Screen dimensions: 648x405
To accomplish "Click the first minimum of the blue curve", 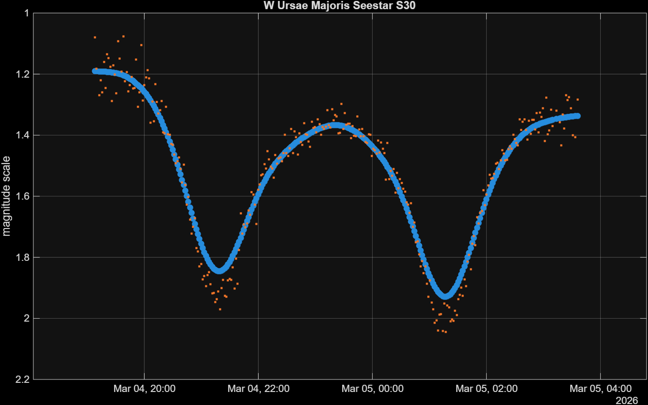I will [x=219, y=270].
